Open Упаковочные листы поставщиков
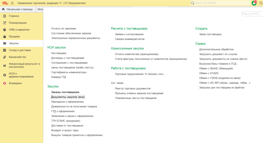Image resolution: width=263 pixels, height=143 pixels. point(136,98)
